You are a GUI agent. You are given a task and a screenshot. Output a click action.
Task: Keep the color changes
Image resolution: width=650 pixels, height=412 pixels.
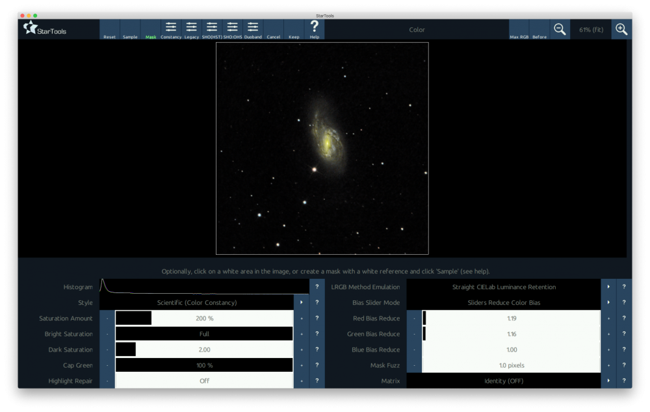294,29
